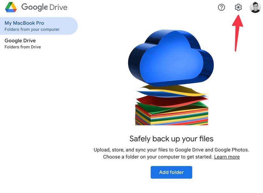263x193 pixels.
Task: Click the Help question mark icon
Action: click(x=222, y=7)
